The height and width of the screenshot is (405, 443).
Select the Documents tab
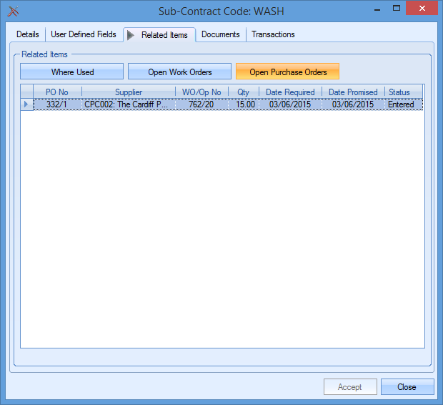click(x=220, y=34)
